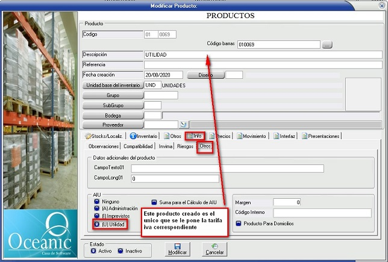Switch to the Inventario tab
The image size is (388, 262).
click(x=143, y=136)
